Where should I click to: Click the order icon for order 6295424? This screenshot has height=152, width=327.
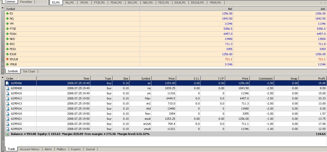(x=8, y=129)
